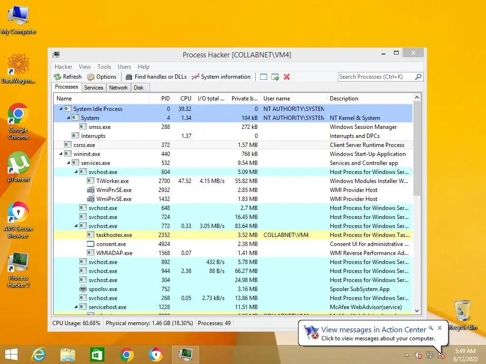
Task: Switch to the Network tab
Action: (118, 88)
